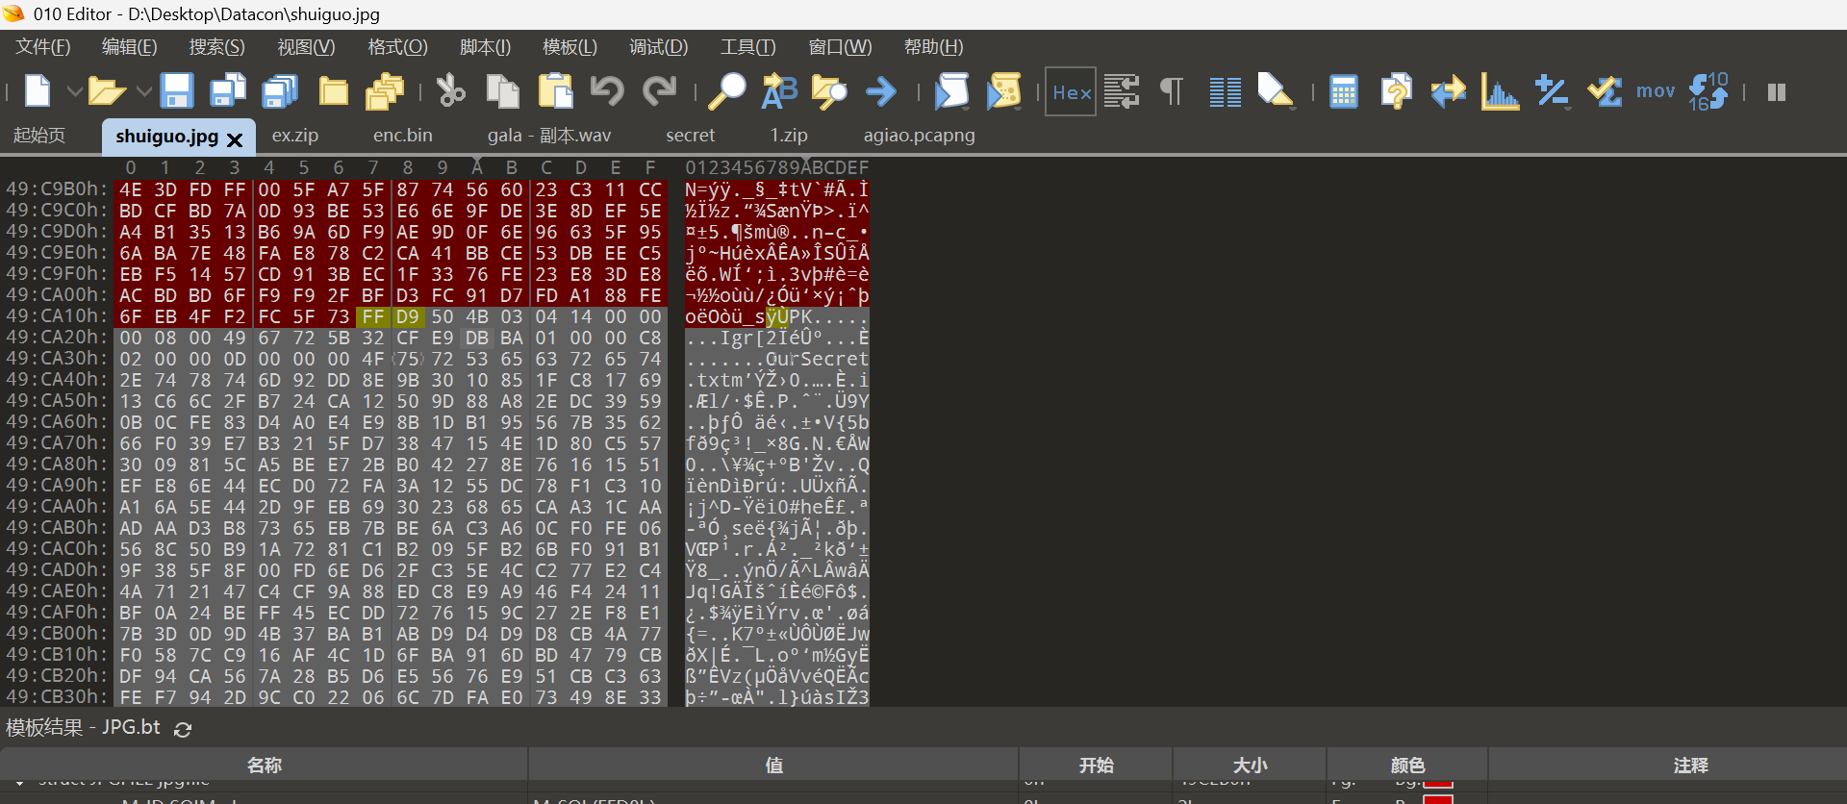Click the 名称 column header

pyautogui.click(x=264, y=765)
